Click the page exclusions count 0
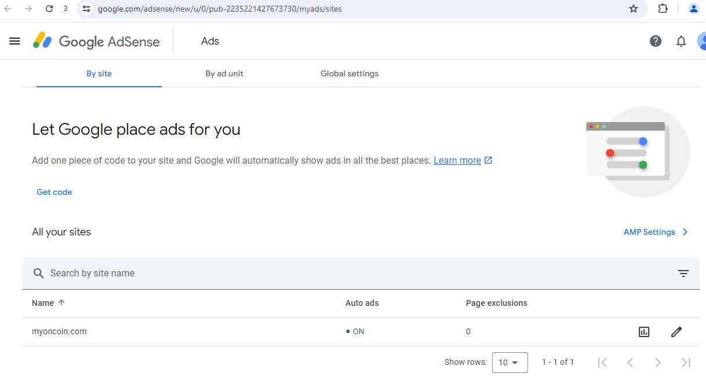 (468, 332)
